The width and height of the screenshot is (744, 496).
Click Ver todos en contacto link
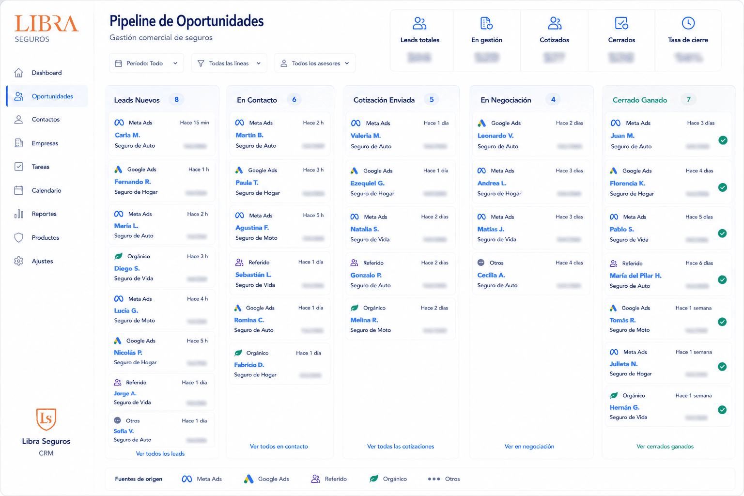click(279, 447)
